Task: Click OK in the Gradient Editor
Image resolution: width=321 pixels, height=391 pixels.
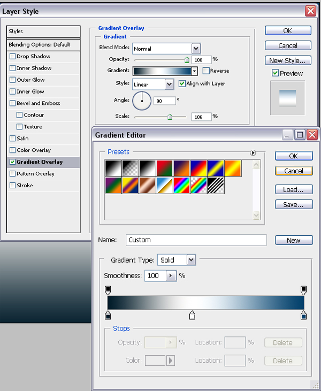Action: [294, 156]
